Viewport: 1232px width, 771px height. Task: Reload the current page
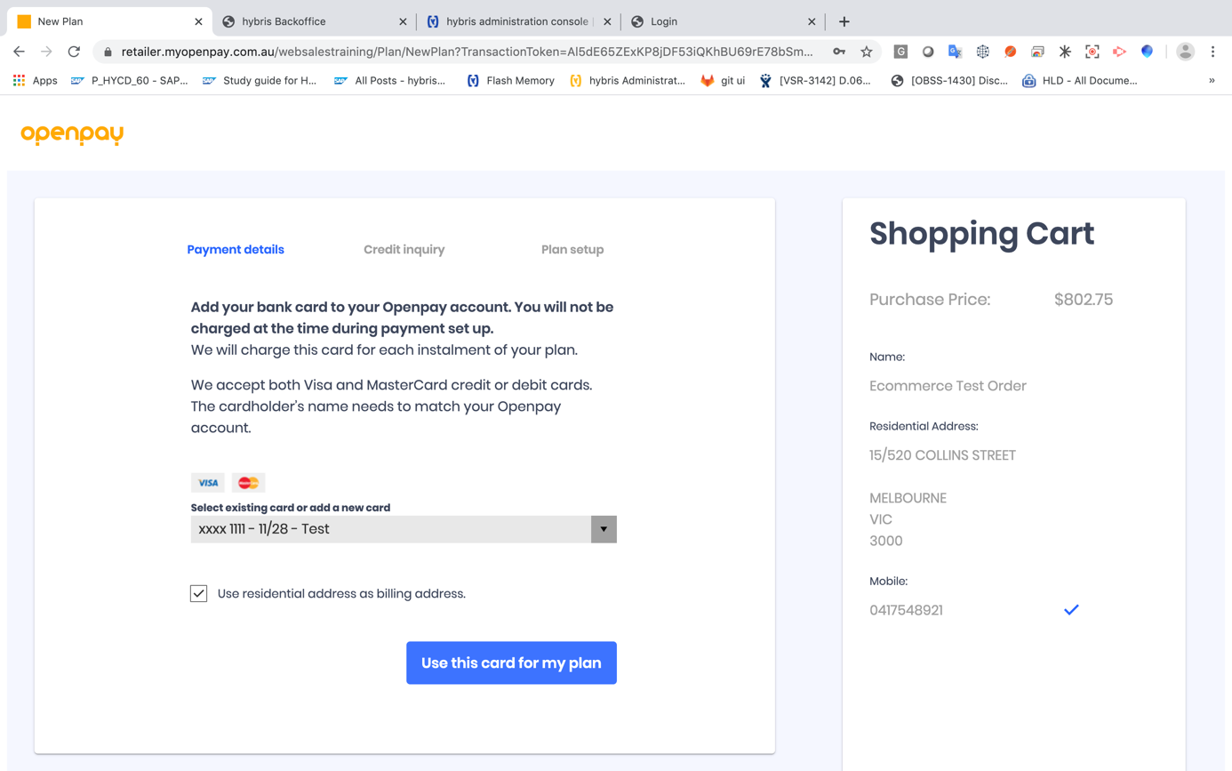pos(74,52)
